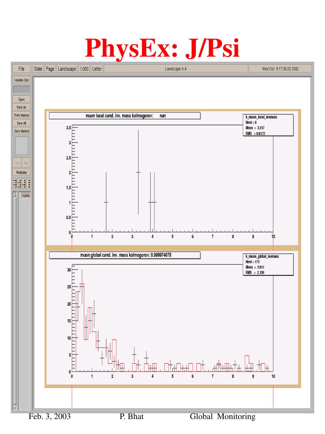Select the fourth dot-pattern layout icon

[29, 183]
